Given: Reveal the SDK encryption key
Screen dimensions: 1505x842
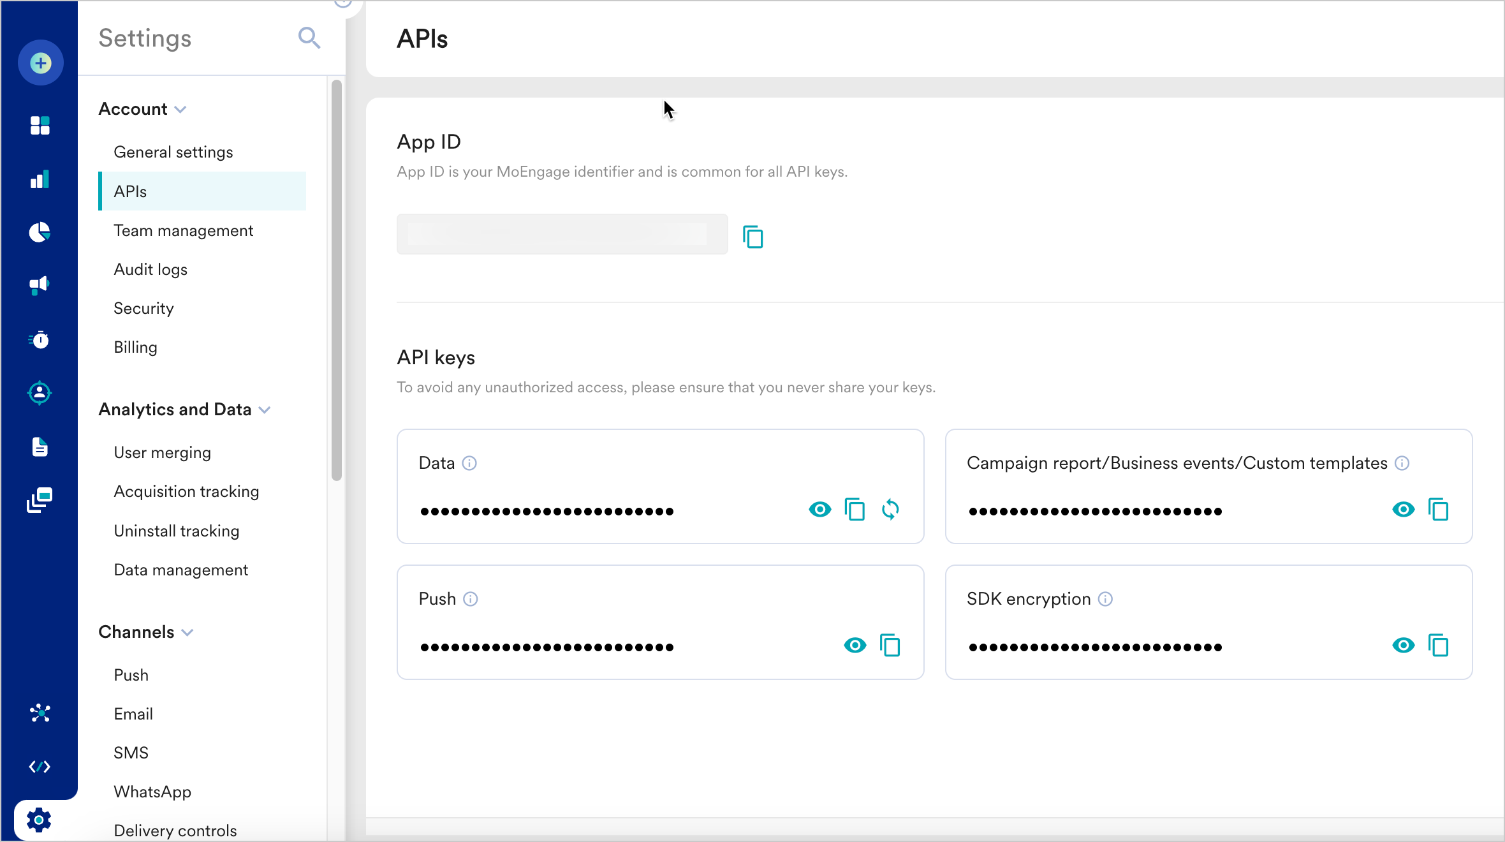Looking at the screenshot, I should (1404, 646).
